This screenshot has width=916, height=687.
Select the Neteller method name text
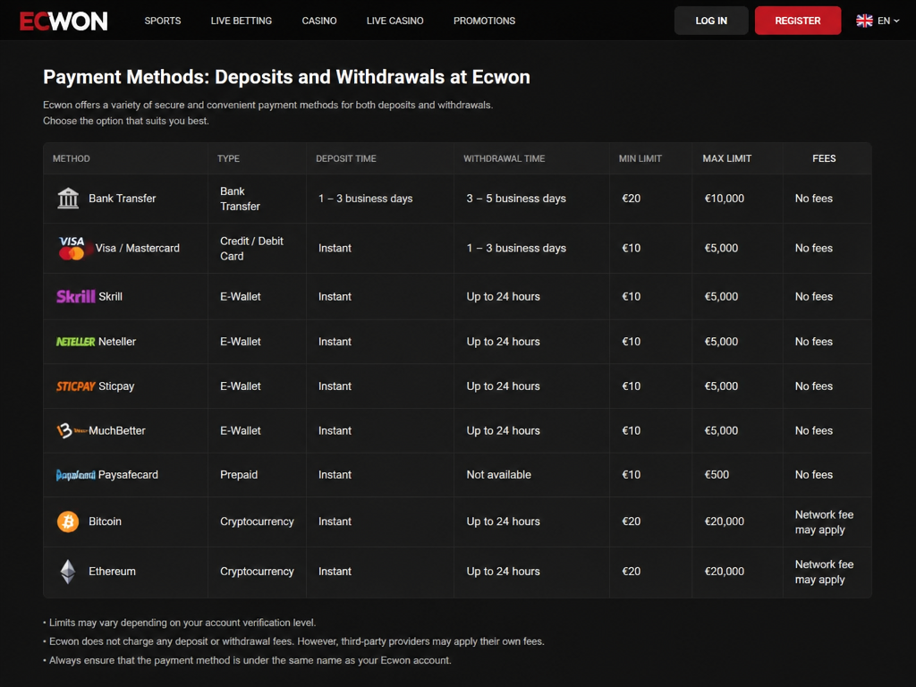[x=117, y=342]
